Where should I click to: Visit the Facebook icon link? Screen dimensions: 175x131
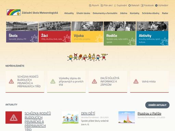tap(142, 5)
